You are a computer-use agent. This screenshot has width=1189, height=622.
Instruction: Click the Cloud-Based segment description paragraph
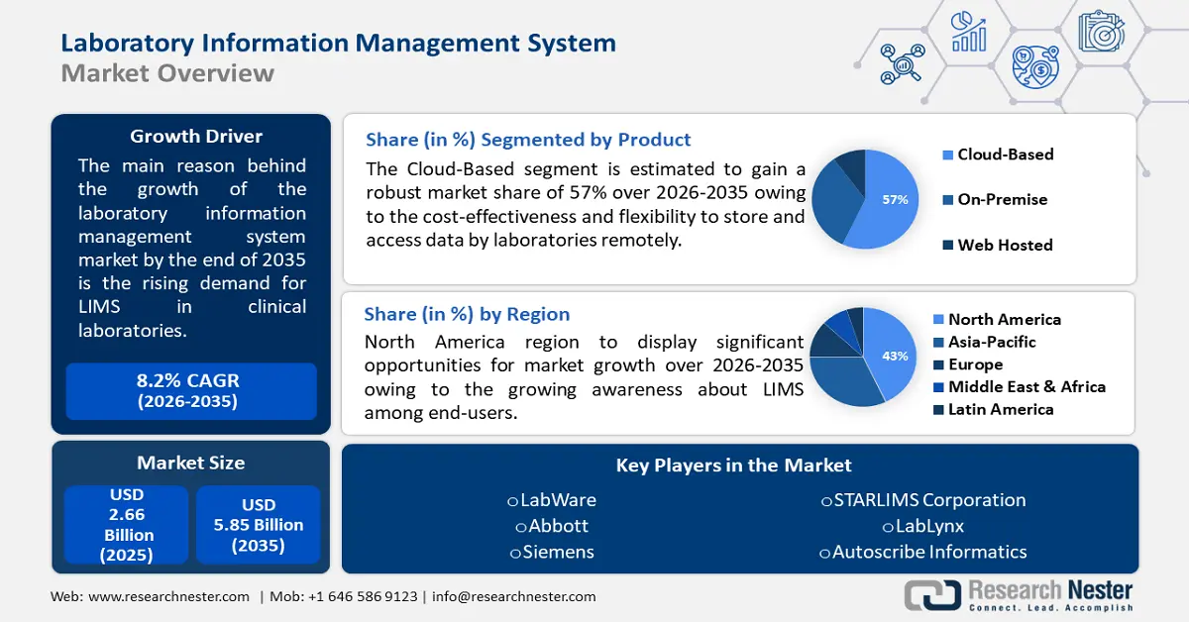tap(586, 205)
